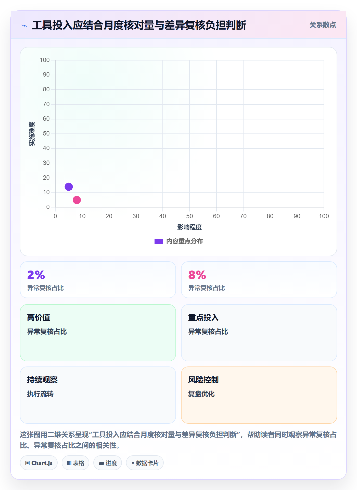This screenshot has width=357, height=490.
Task: Click the icon in the Chart.js chip
Action: (28, 463)
